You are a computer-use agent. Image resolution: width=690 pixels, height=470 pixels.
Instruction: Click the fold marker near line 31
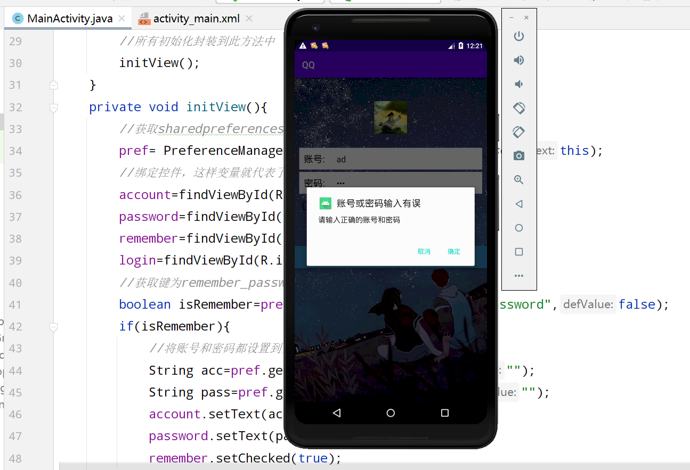53,84
